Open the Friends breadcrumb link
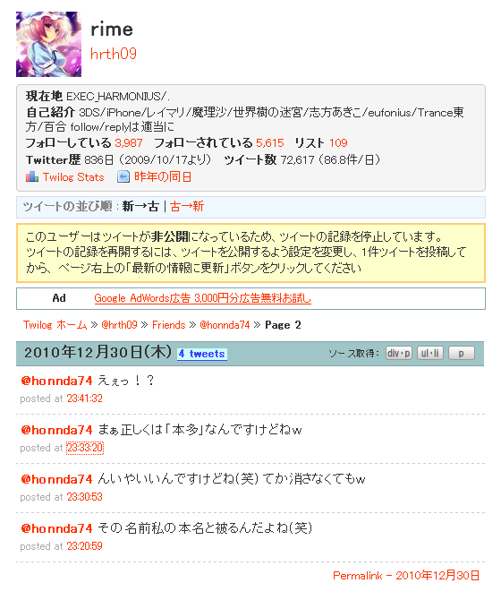This screenshot has width=501, height=600. (168, 325)
